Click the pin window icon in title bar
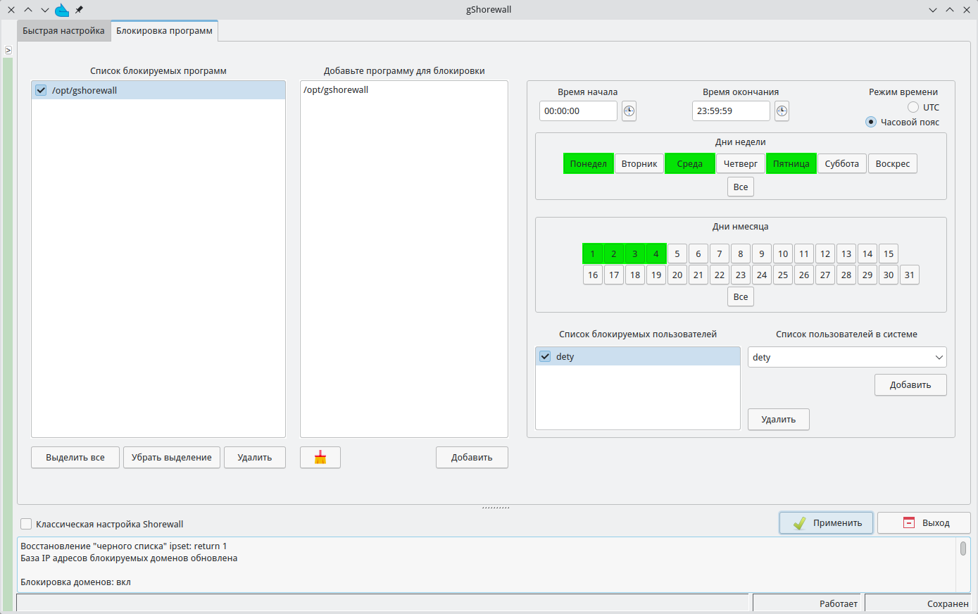 [x=79, y=10]
